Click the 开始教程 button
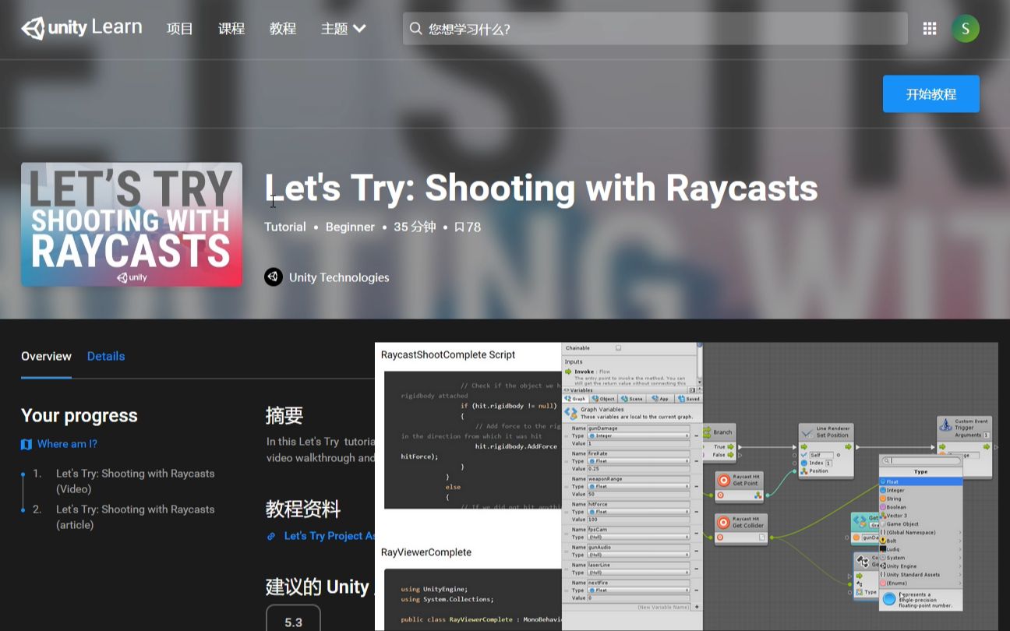The image size is (1010, 631). 931,93
